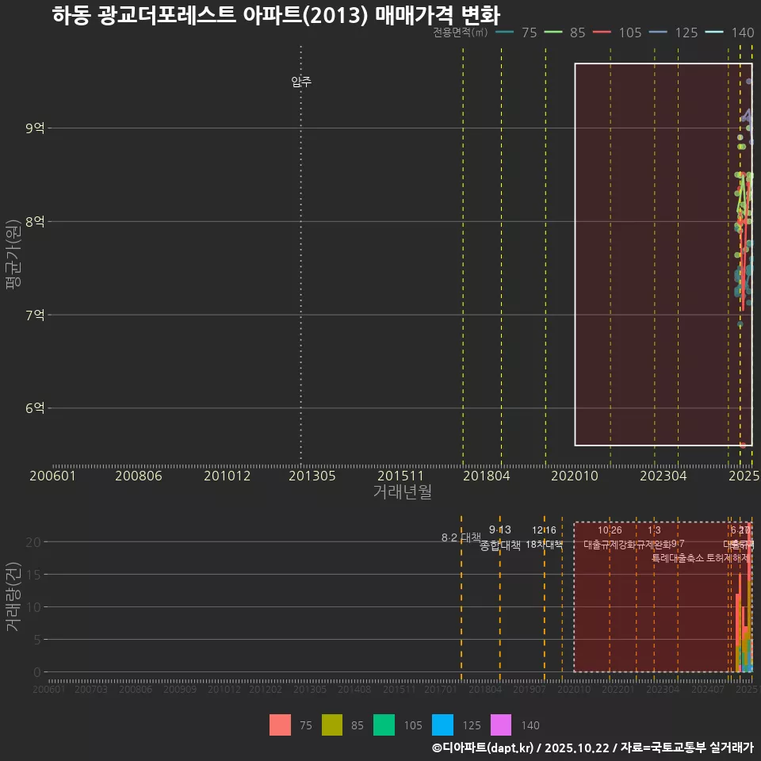The height and width of the screenshot is (761, 761).
Task: Click the 8·2 대책 policy annotation
Action: 461,538
